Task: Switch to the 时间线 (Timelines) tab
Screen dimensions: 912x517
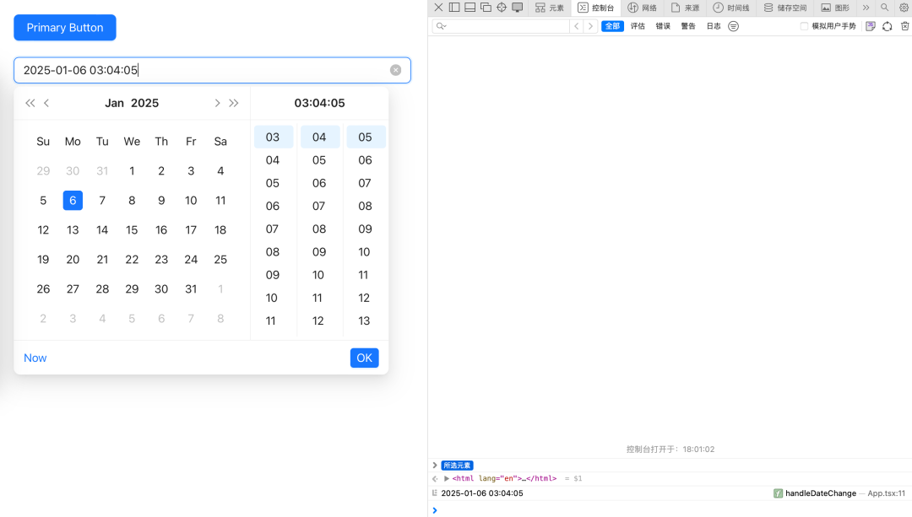Action: point(731,8)
